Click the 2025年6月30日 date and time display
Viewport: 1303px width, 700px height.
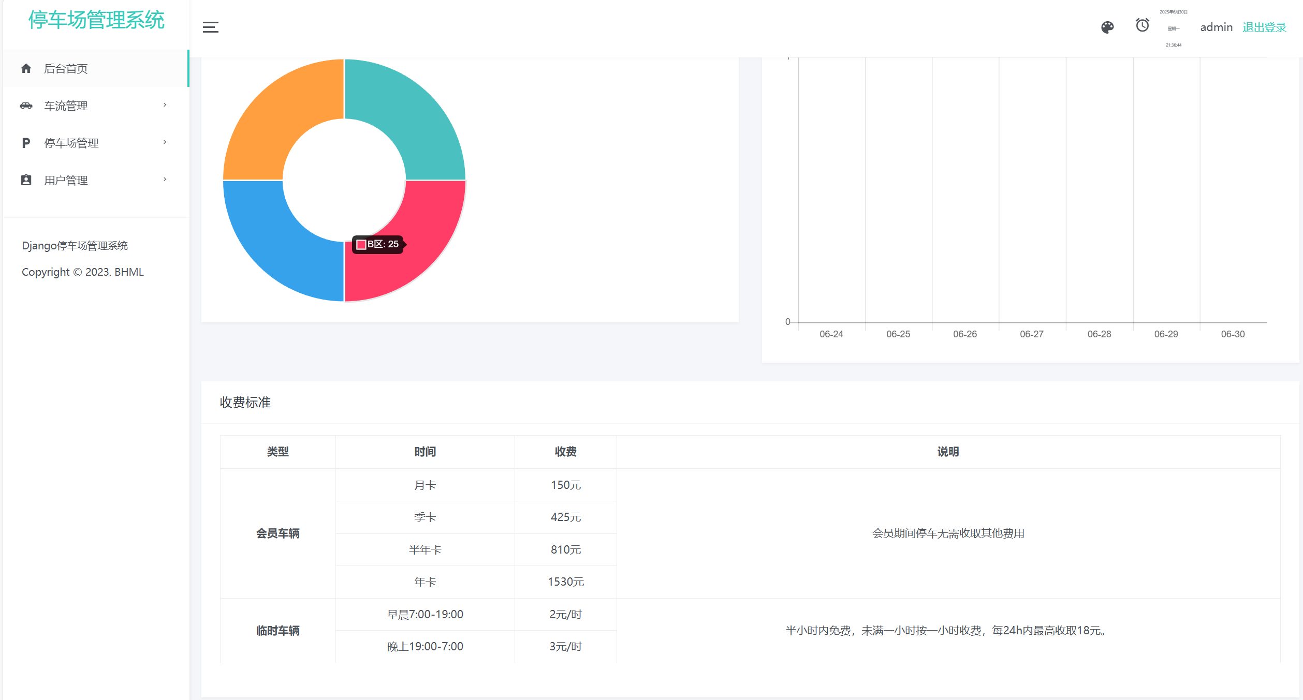point(1174,28)
